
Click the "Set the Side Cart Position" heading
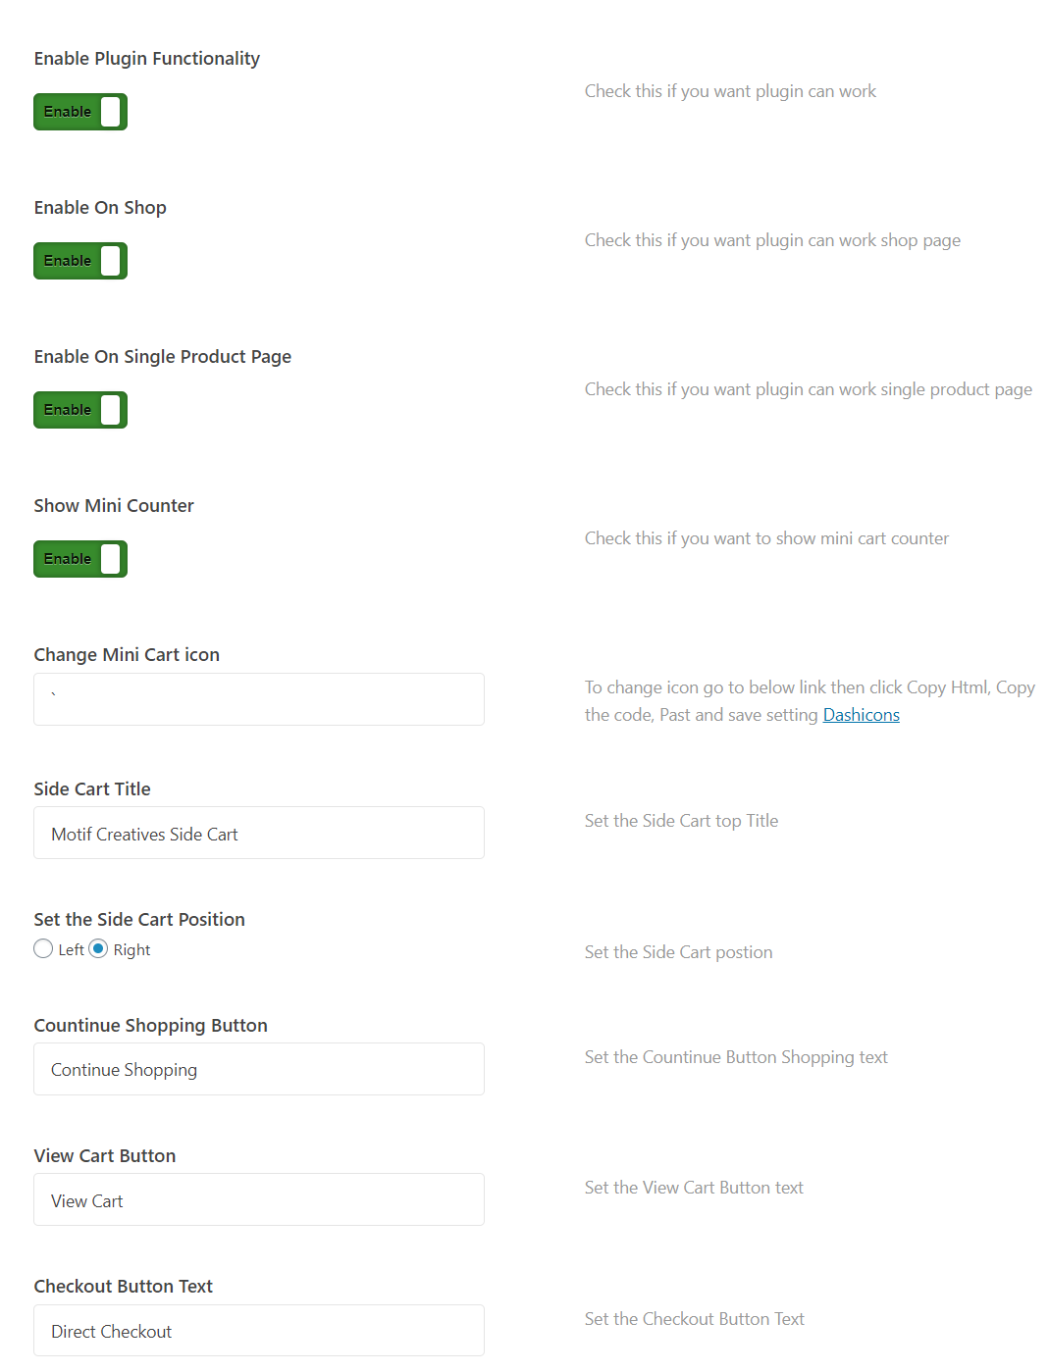[139, 920]
